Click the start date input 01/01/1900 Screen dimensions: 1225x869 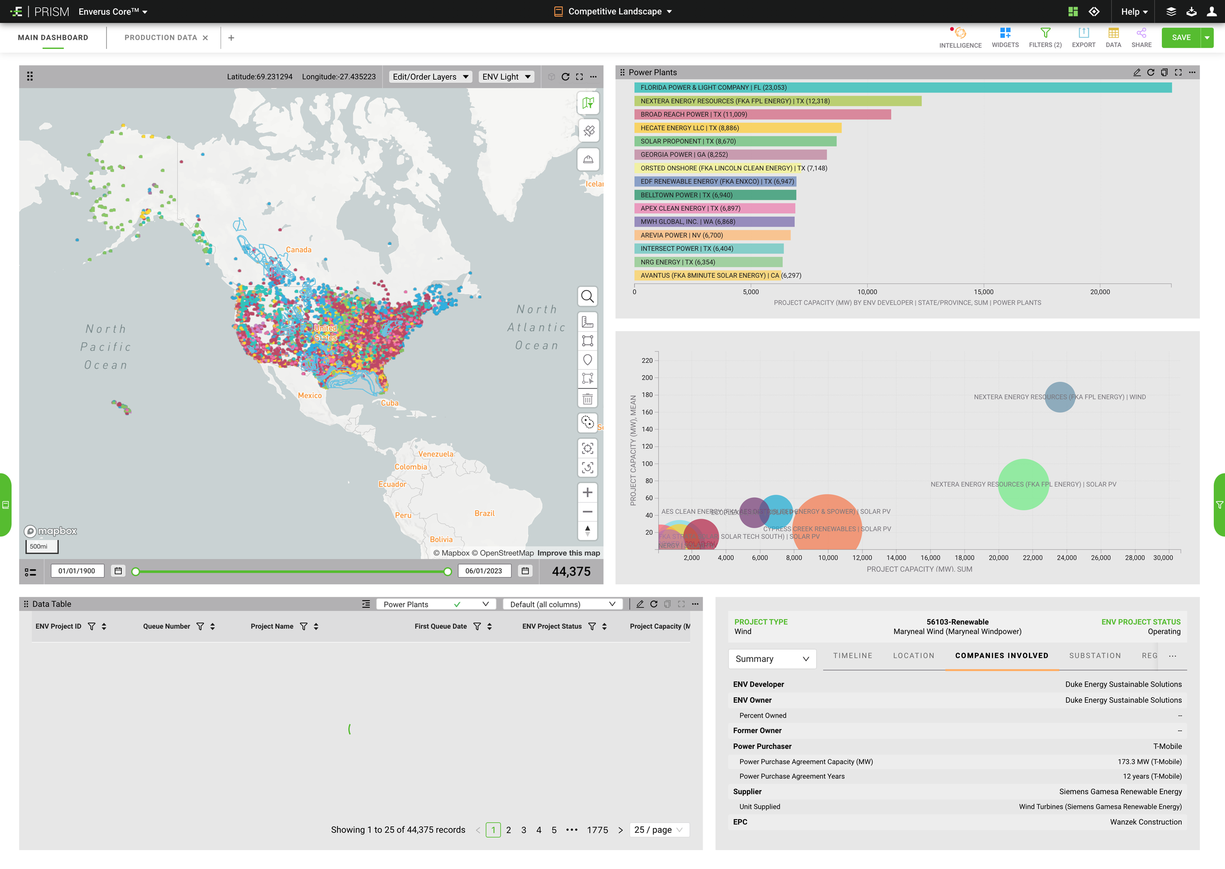(x=77, y=572)
